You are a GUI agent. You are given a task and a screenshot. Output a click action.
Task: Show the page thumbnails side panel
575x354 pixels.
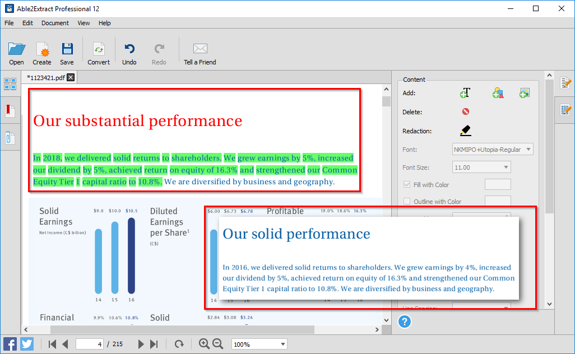pyautogui.click(x=10, y=84)
